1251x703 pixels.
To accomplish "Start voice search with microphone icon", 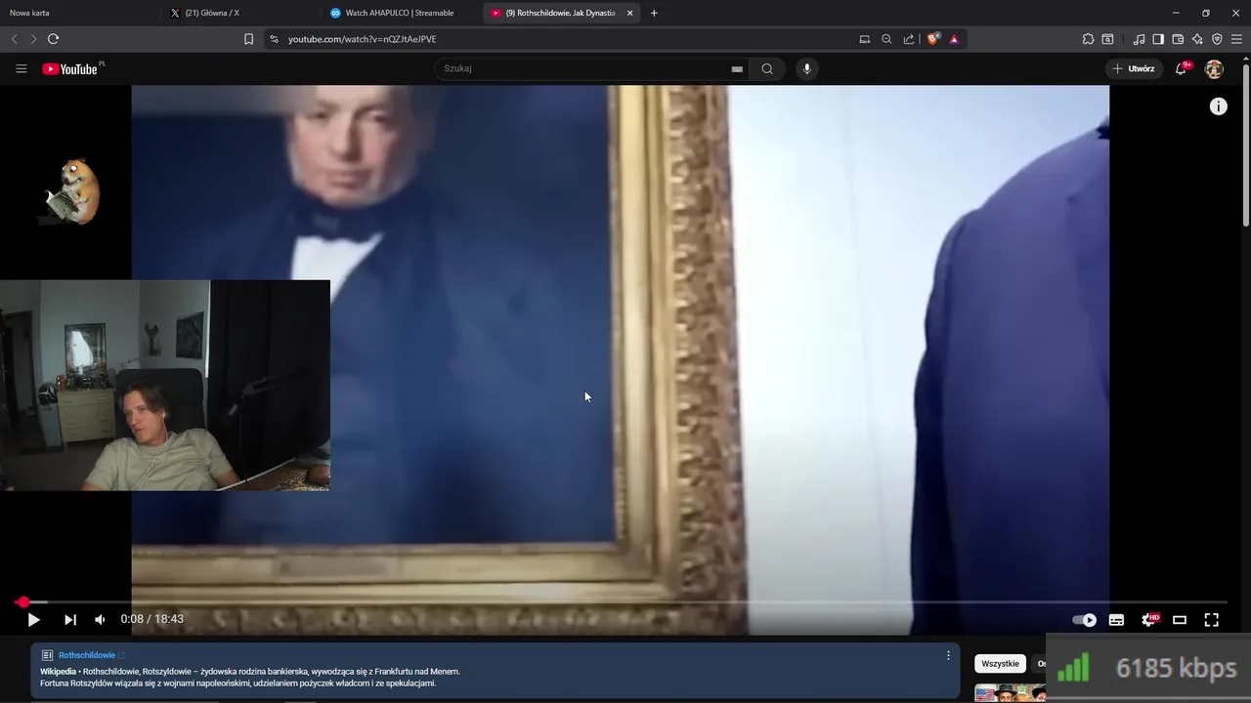I will tap(806, 68).
